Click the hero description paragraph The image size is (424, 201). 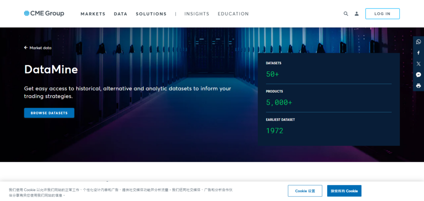point(128,92)
